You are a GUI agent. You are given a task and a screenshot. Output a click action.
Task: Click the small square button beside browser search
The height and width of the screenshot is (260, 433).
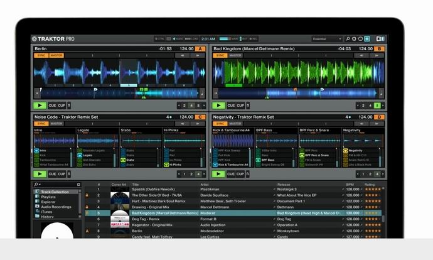(78, 184)
